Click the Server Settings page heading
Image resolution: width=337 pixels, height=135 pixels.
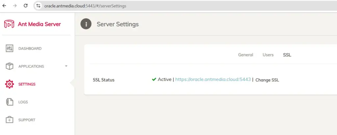click(x=117, y=24)
